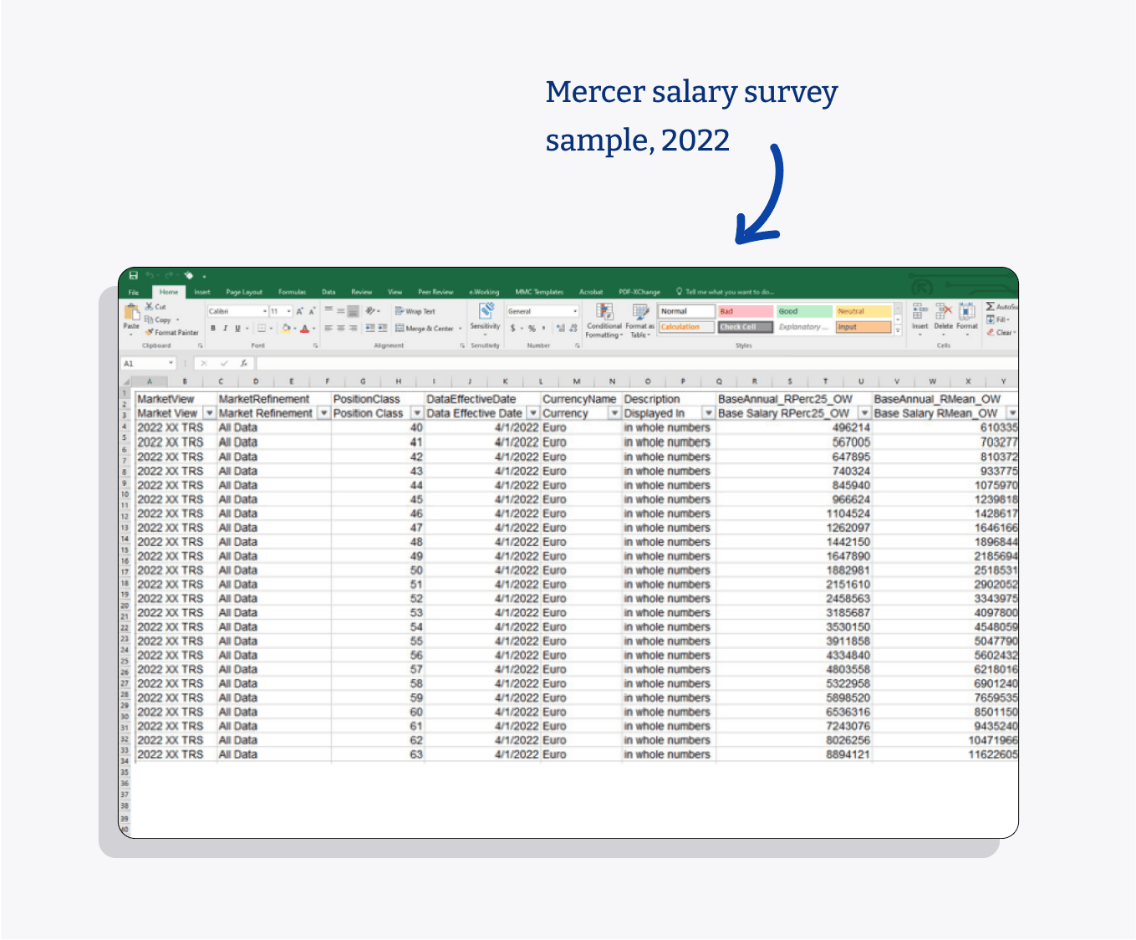Click the Orientation text rotation icon
The width and height of the screenshot is (1136, 940).
pos(370,311)
